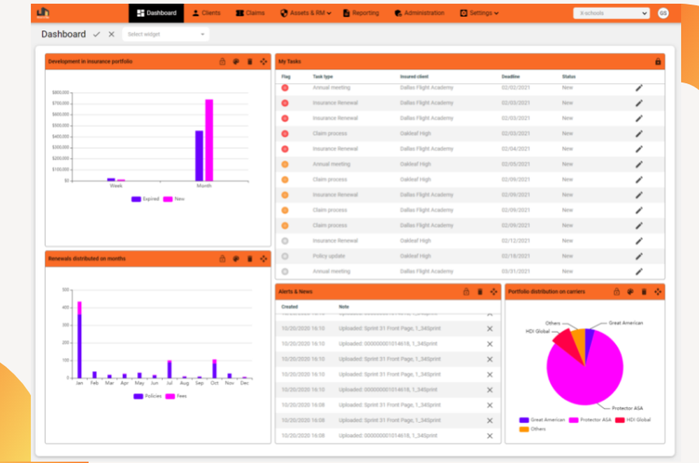Edit the Annual meeting task due 02/02/2021

pos(639,88)
